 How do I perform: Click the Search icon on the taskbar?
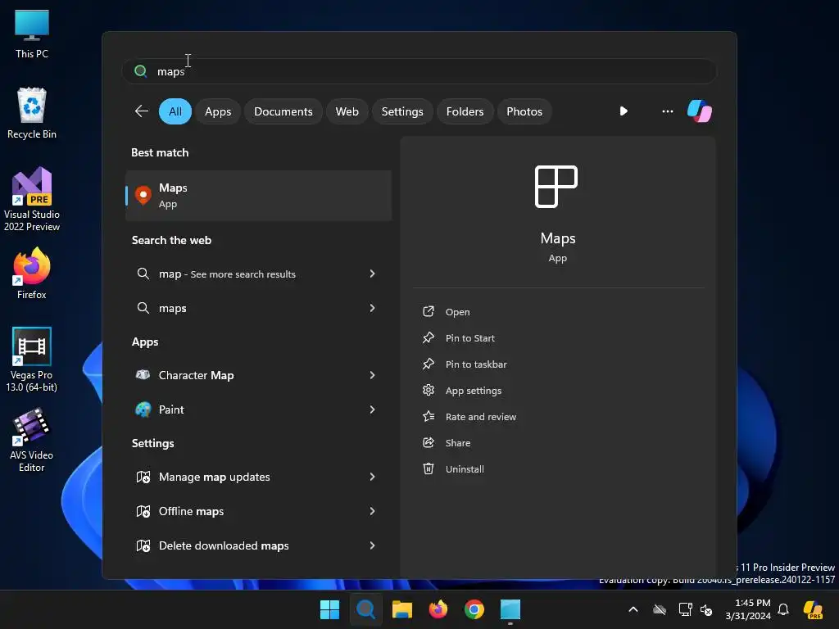point(366,609)
